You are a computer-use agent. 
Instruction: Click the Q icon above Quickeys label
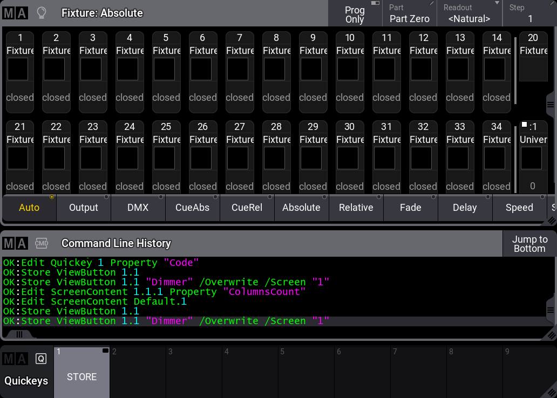click(41, 359)
